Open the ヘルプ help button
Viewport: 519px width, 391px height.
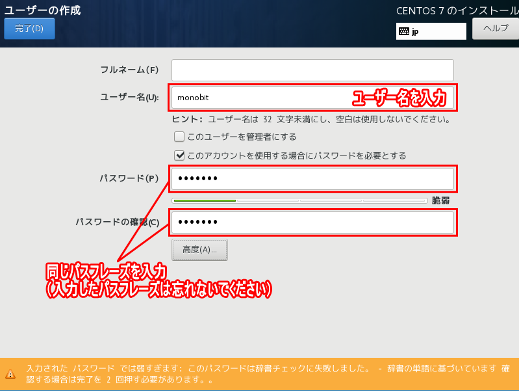coord(496,29)
